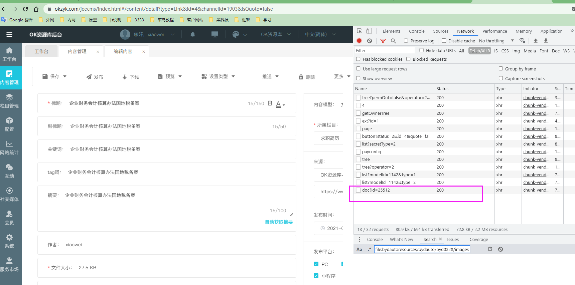Toggle the device toolbar icon
This screenshot has height=285, width=575.
(x=369, y=31)
